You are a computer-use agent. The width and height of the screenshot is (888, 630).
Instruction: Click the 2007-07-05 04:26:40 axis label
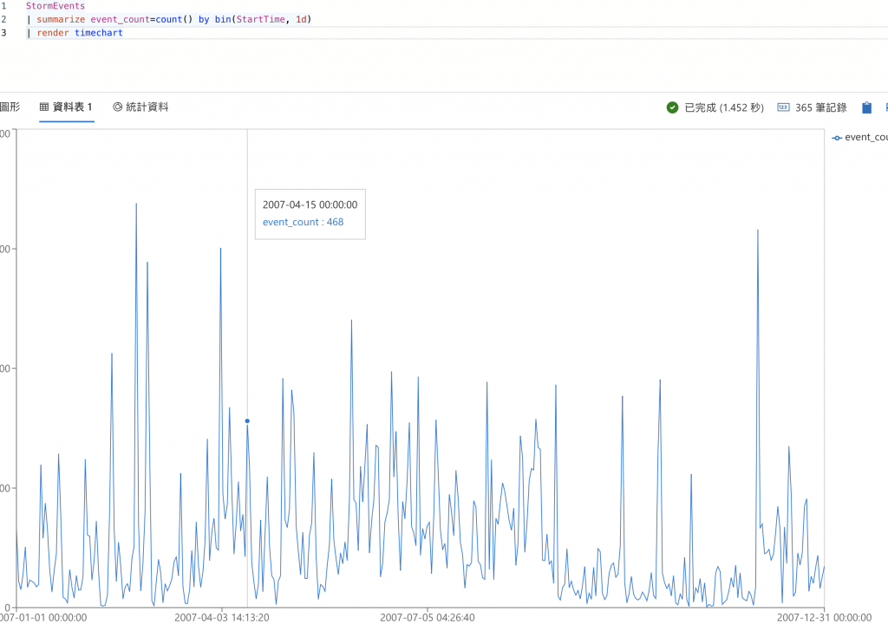point(428,618)
